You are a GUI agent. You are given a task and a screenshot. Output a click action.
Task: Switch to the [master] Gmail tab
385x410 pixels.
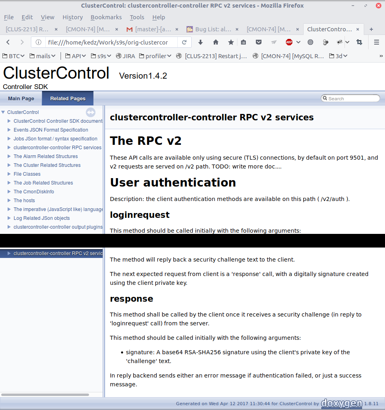pyautogui.click(x=153, y=29)
